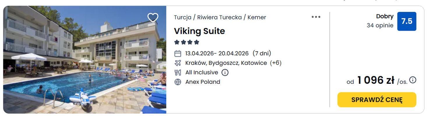429x116 pixels.
Task: Click the globe icon by Anex Poland
Action: [x=178, y=82]
